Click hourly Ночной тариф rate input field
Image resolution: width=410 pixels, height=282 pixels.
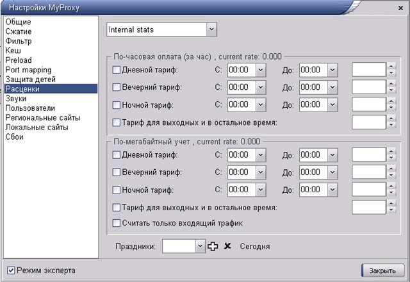(369, 104)
